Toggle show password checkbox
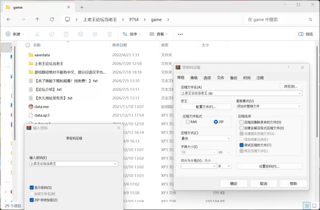The width and height of the screenshot is (320, 210). [x=32, y=187]
